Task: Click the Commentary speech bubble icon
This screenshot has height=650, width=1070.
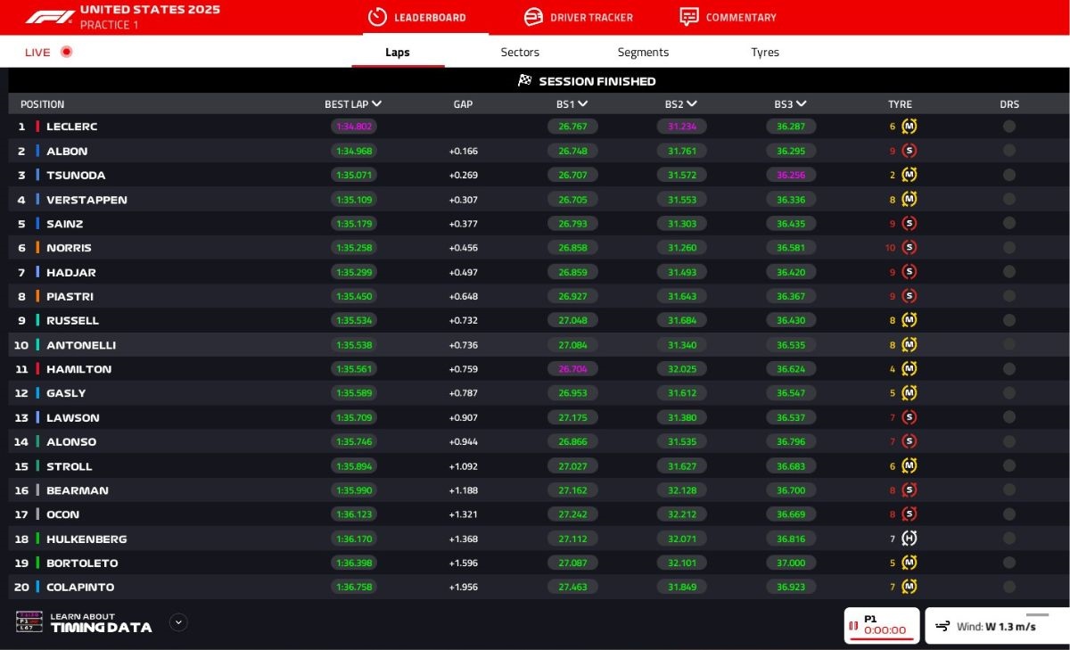Action: pyautogui.click(x=688, y=17)
